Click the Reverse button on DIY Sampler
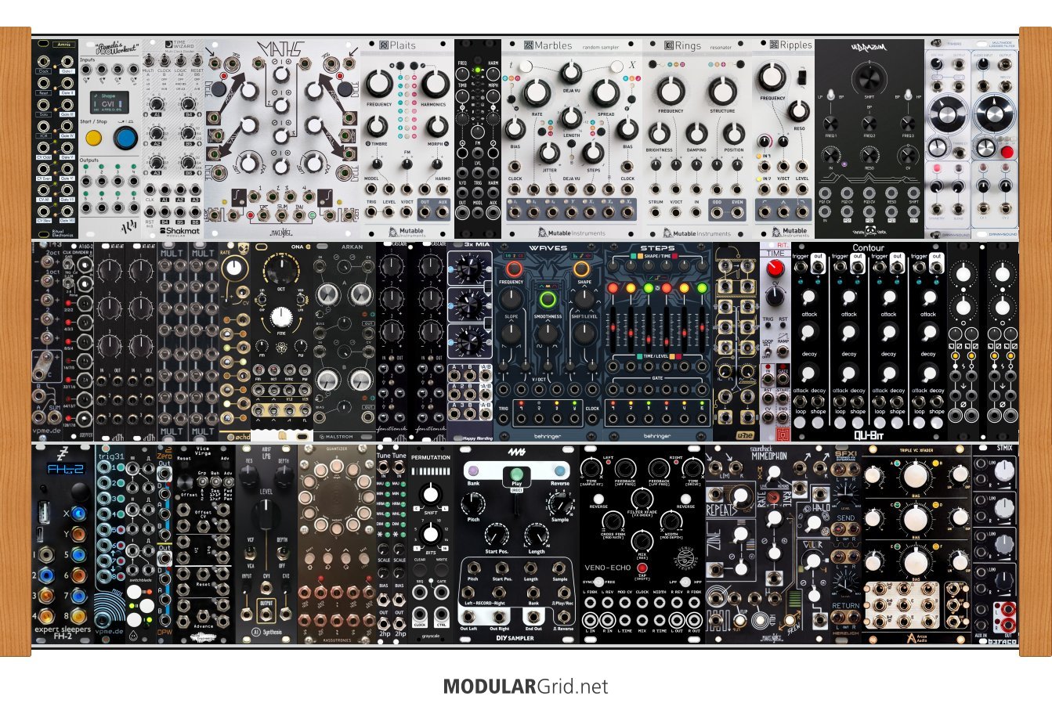The width and height of the screenshot is (1052, 703). click(x=559, y=471)
